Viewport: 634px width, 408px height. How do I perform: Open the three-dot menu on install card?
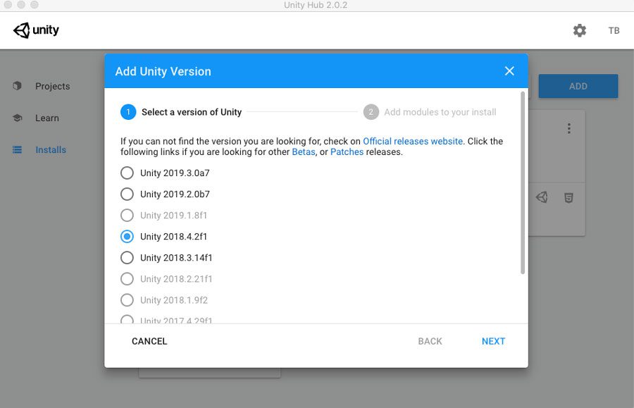[569, 128]
